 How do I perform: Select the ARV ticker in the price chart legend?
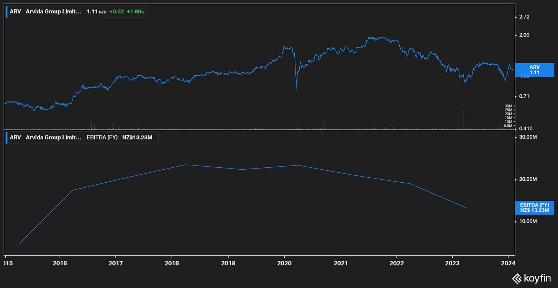pyautogui.click(x=15, y=12)
